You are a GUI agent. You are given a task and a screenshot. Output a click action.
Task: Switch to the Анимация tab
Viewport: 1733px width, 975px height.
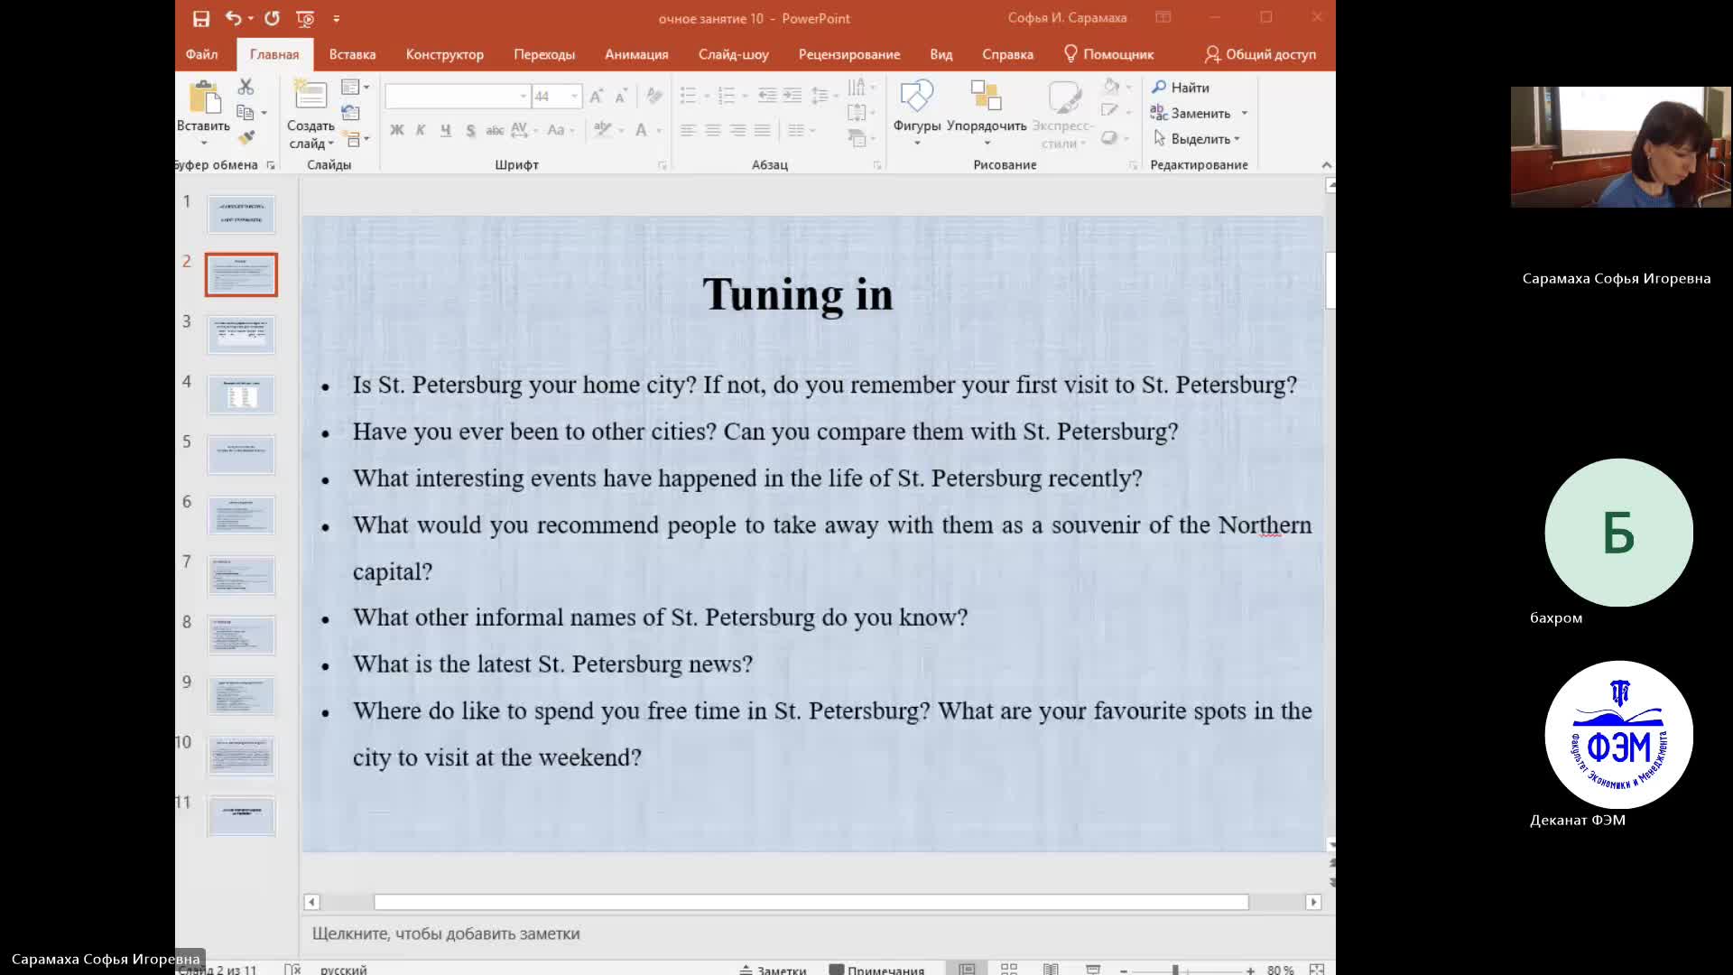click(x=636, y=54)
